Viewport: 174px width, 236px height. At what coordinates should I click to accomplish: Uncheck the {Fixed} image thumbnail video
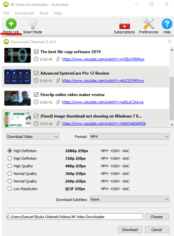[36, 116]
